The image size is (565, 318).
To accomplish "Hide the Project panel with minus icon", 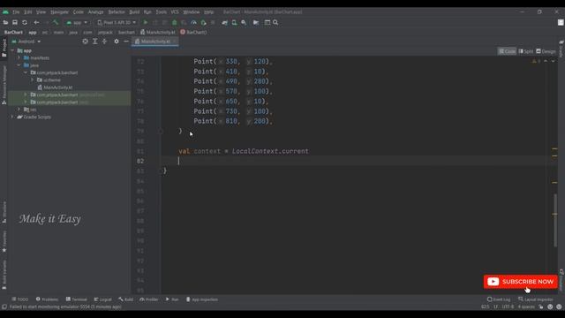I will click(126, 42).
